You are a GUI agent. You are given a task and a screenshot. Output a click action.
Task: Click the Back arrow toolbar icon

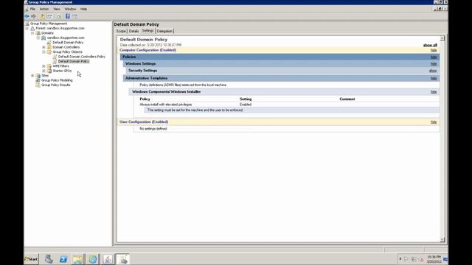pyautogui.click(x=27, y=16)
